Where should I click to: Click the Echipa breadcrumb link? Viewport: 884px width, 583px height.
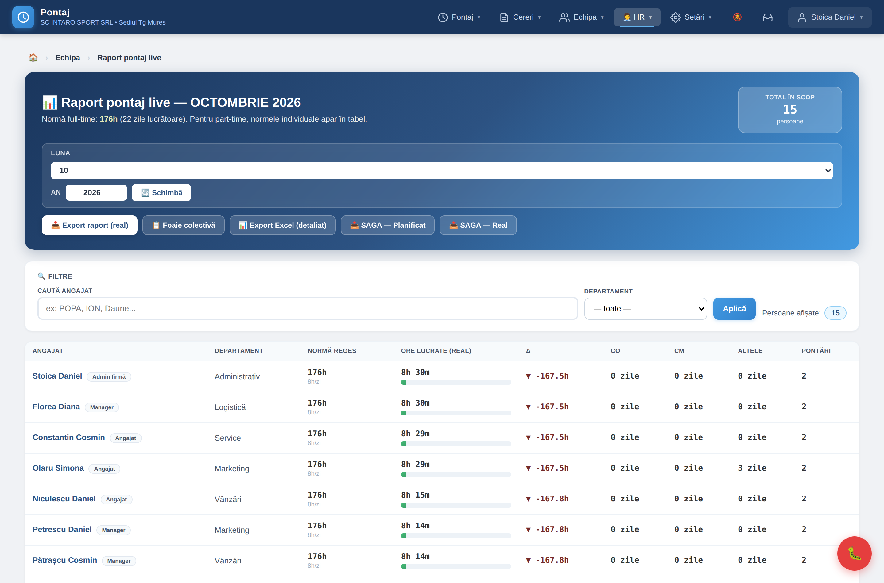(x=68, y=58)
